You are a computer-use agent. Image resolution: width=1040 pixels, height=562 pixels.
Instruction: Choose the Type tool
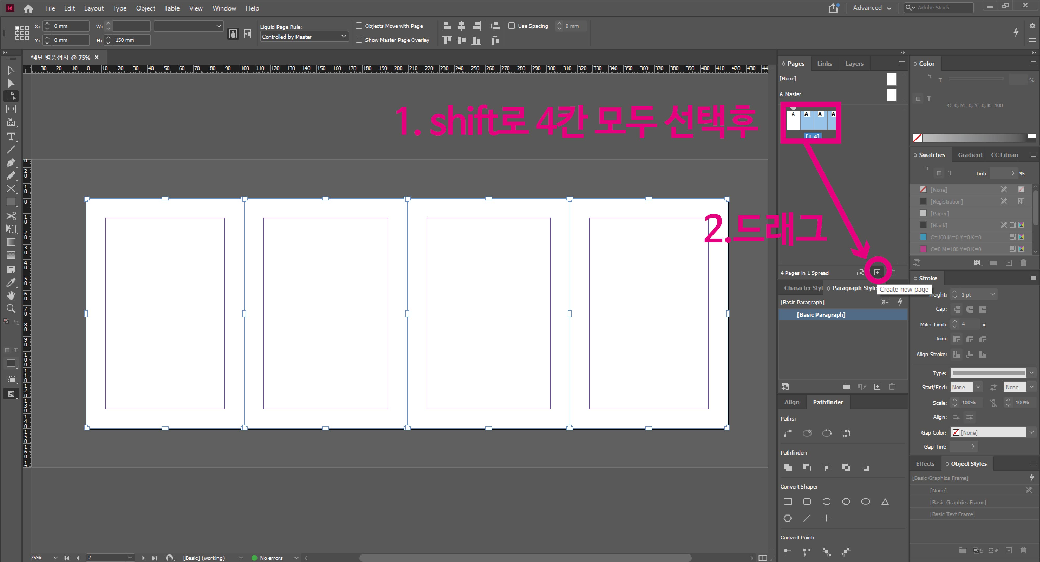pyautogui.click(x=11, y=136)
